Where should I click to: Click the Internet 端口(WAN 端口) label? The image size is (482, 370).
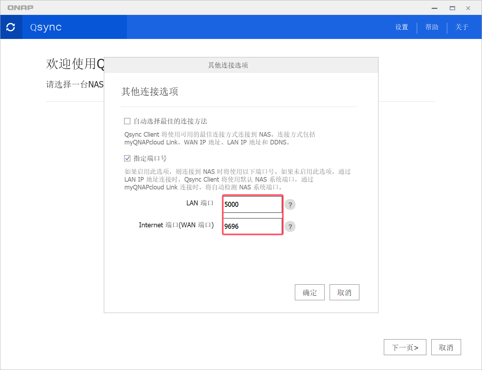click(176, 225)
